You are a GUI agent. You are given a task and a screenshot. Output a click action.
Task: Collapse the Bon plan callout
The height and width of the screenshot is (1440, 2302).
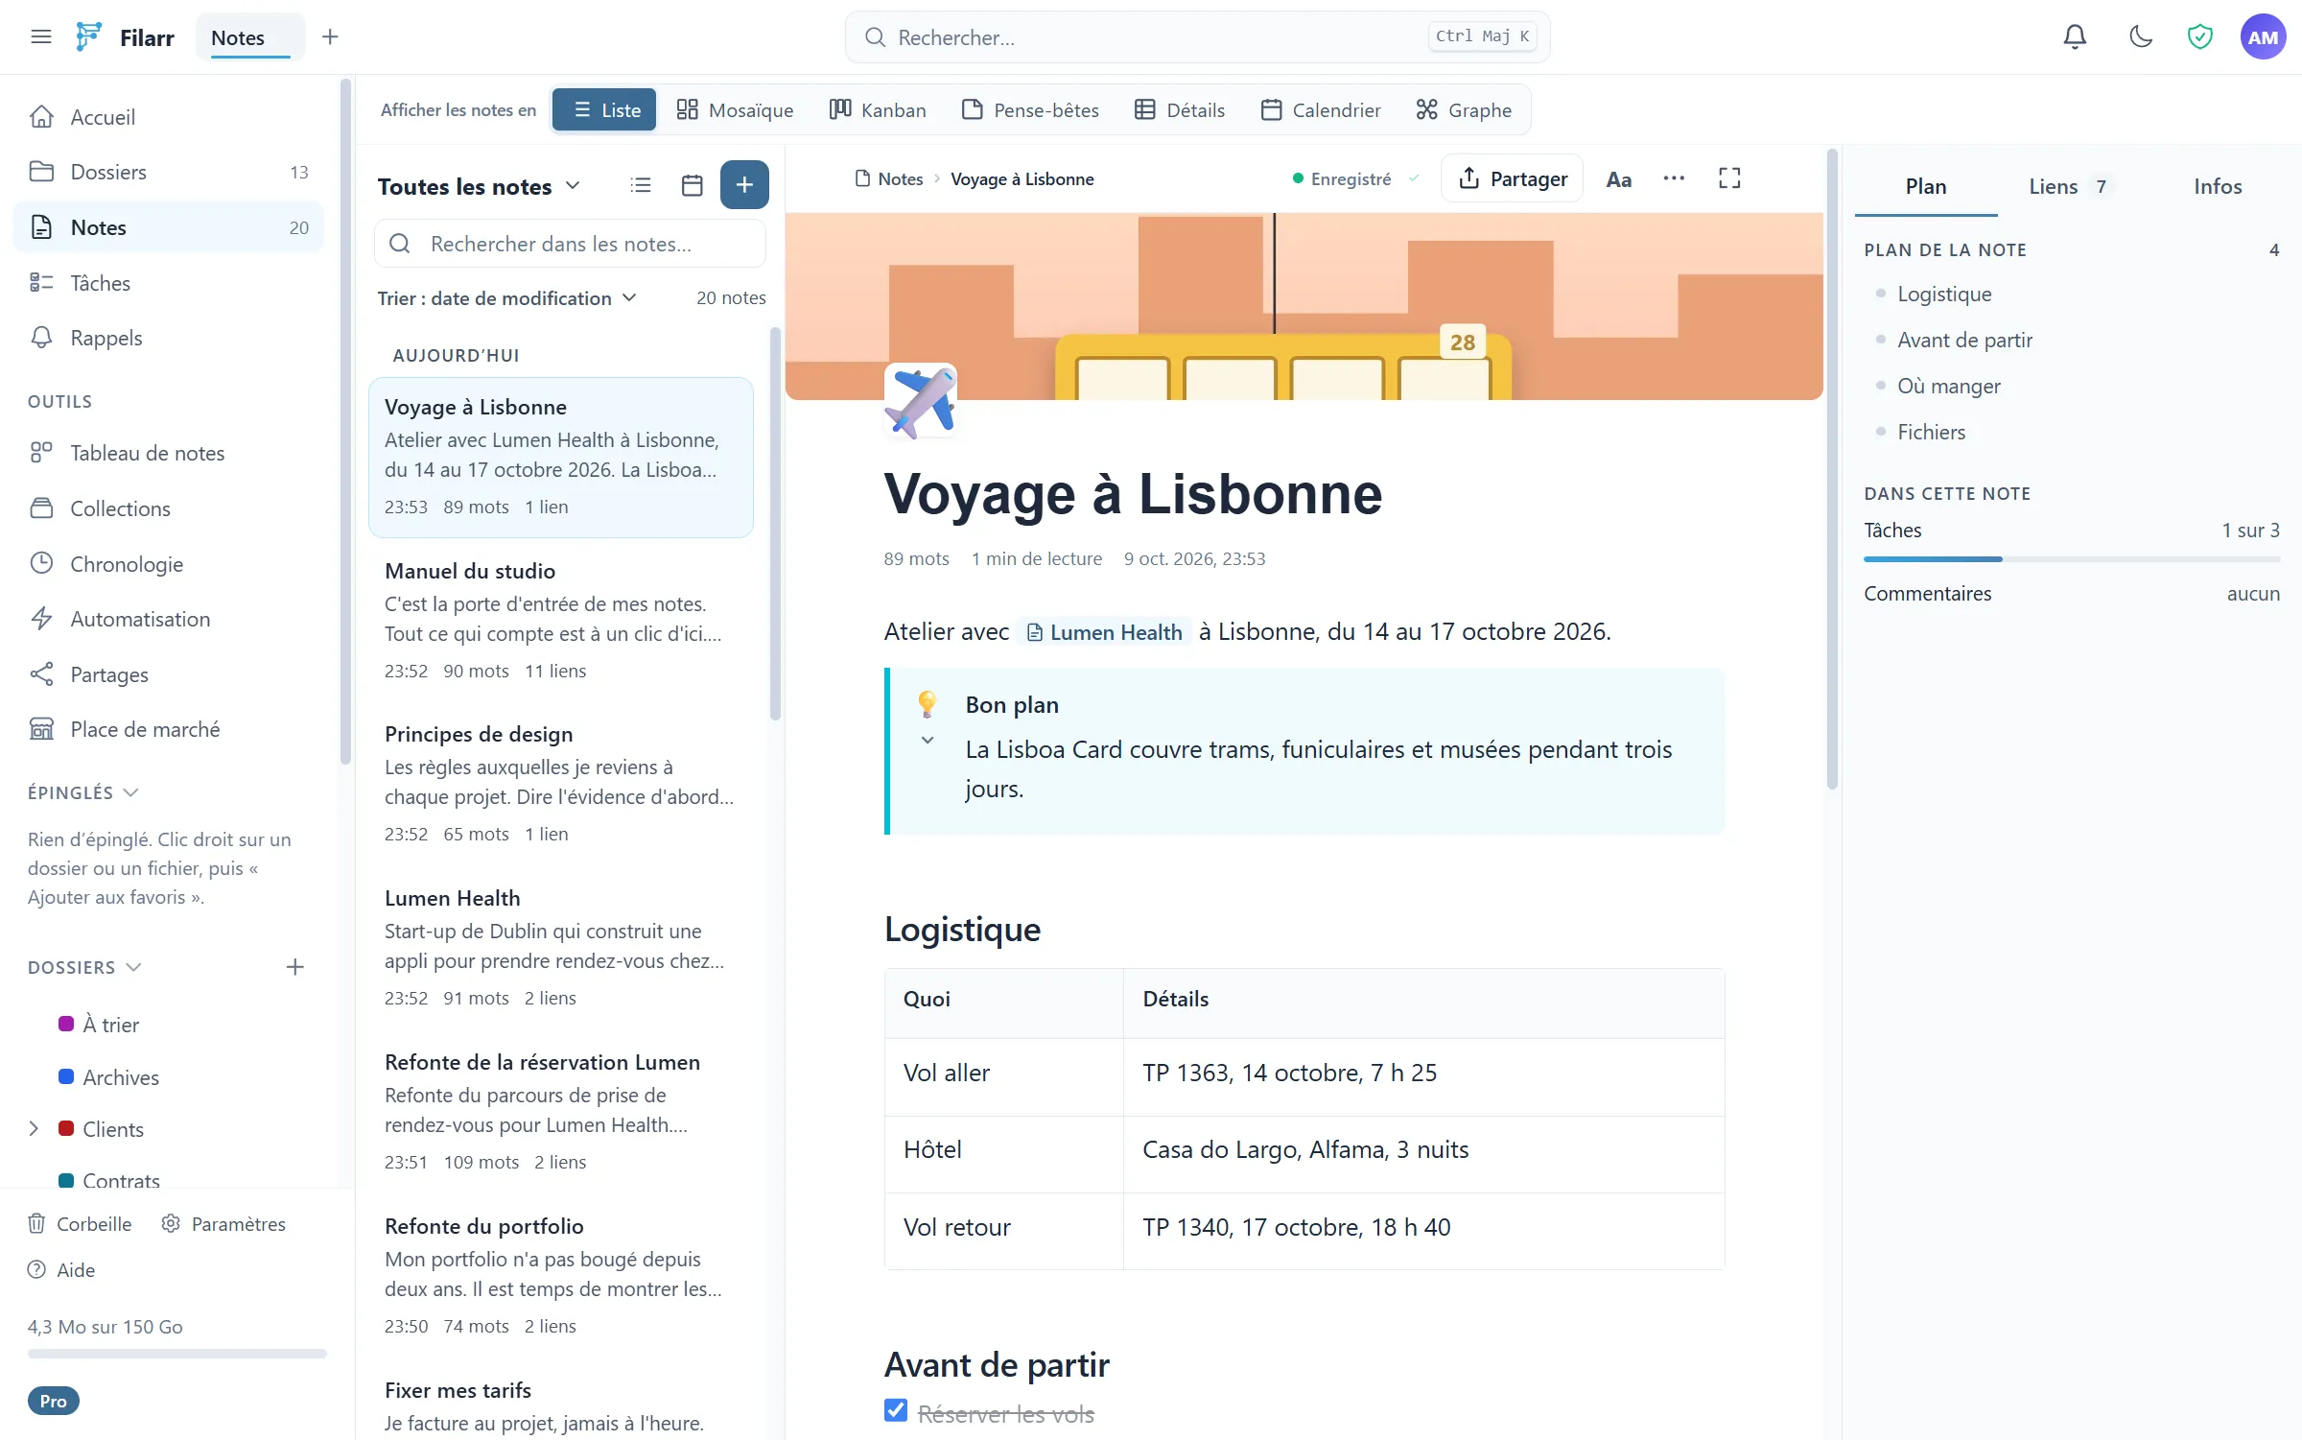pyautogui.click(x=928, y=740)
